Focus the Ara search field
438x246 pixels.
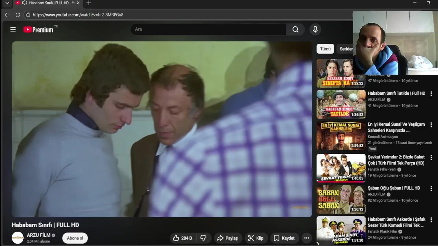pos(208,29)
